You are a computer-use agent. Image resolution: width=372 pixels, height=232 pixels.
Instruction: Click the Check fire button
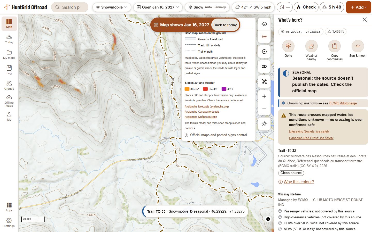pos(306,7)
